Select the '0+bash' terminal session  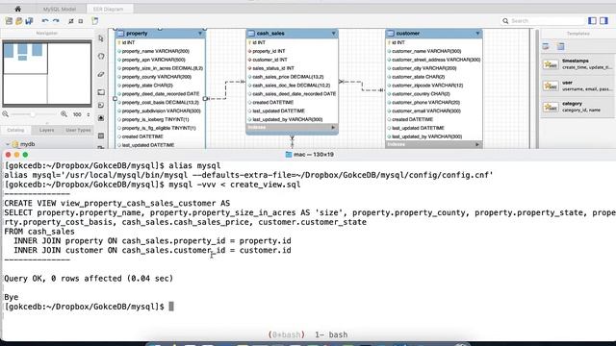pyautogui.click(x=287, y=334)
